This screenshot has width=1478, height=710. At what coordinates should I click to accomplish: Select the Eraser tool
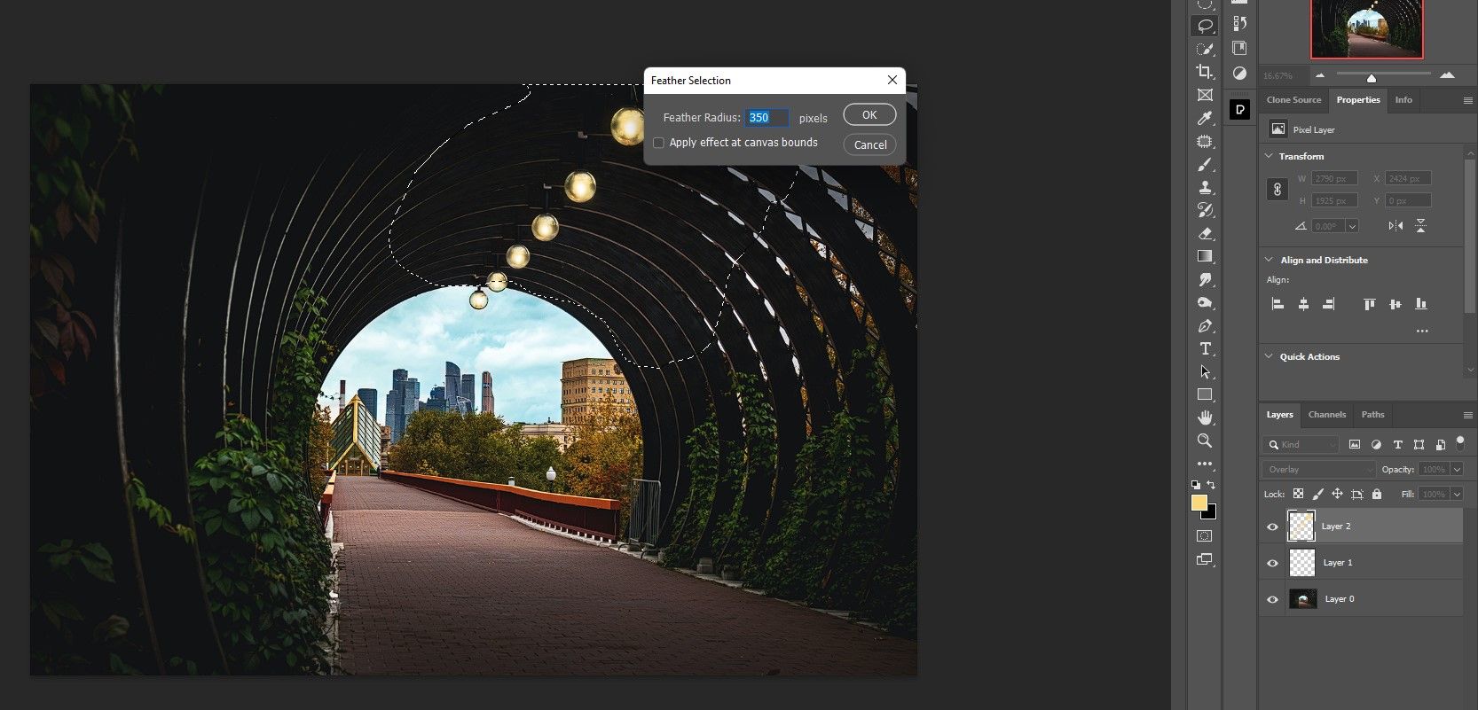[1205, 233]
